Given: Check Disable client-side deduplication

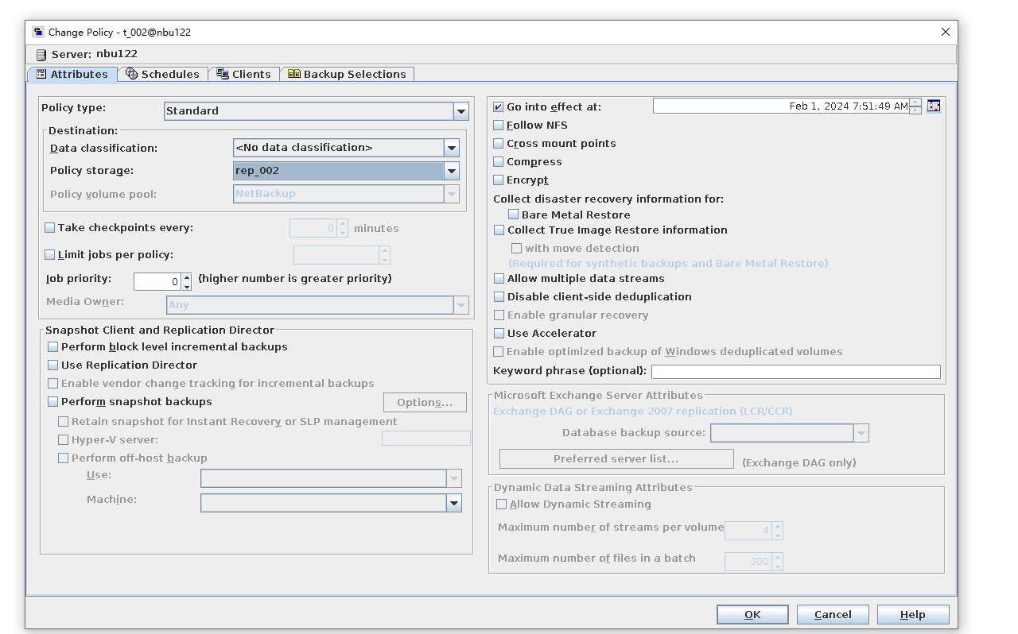Looking at the screenshot, I should (499, 296).
